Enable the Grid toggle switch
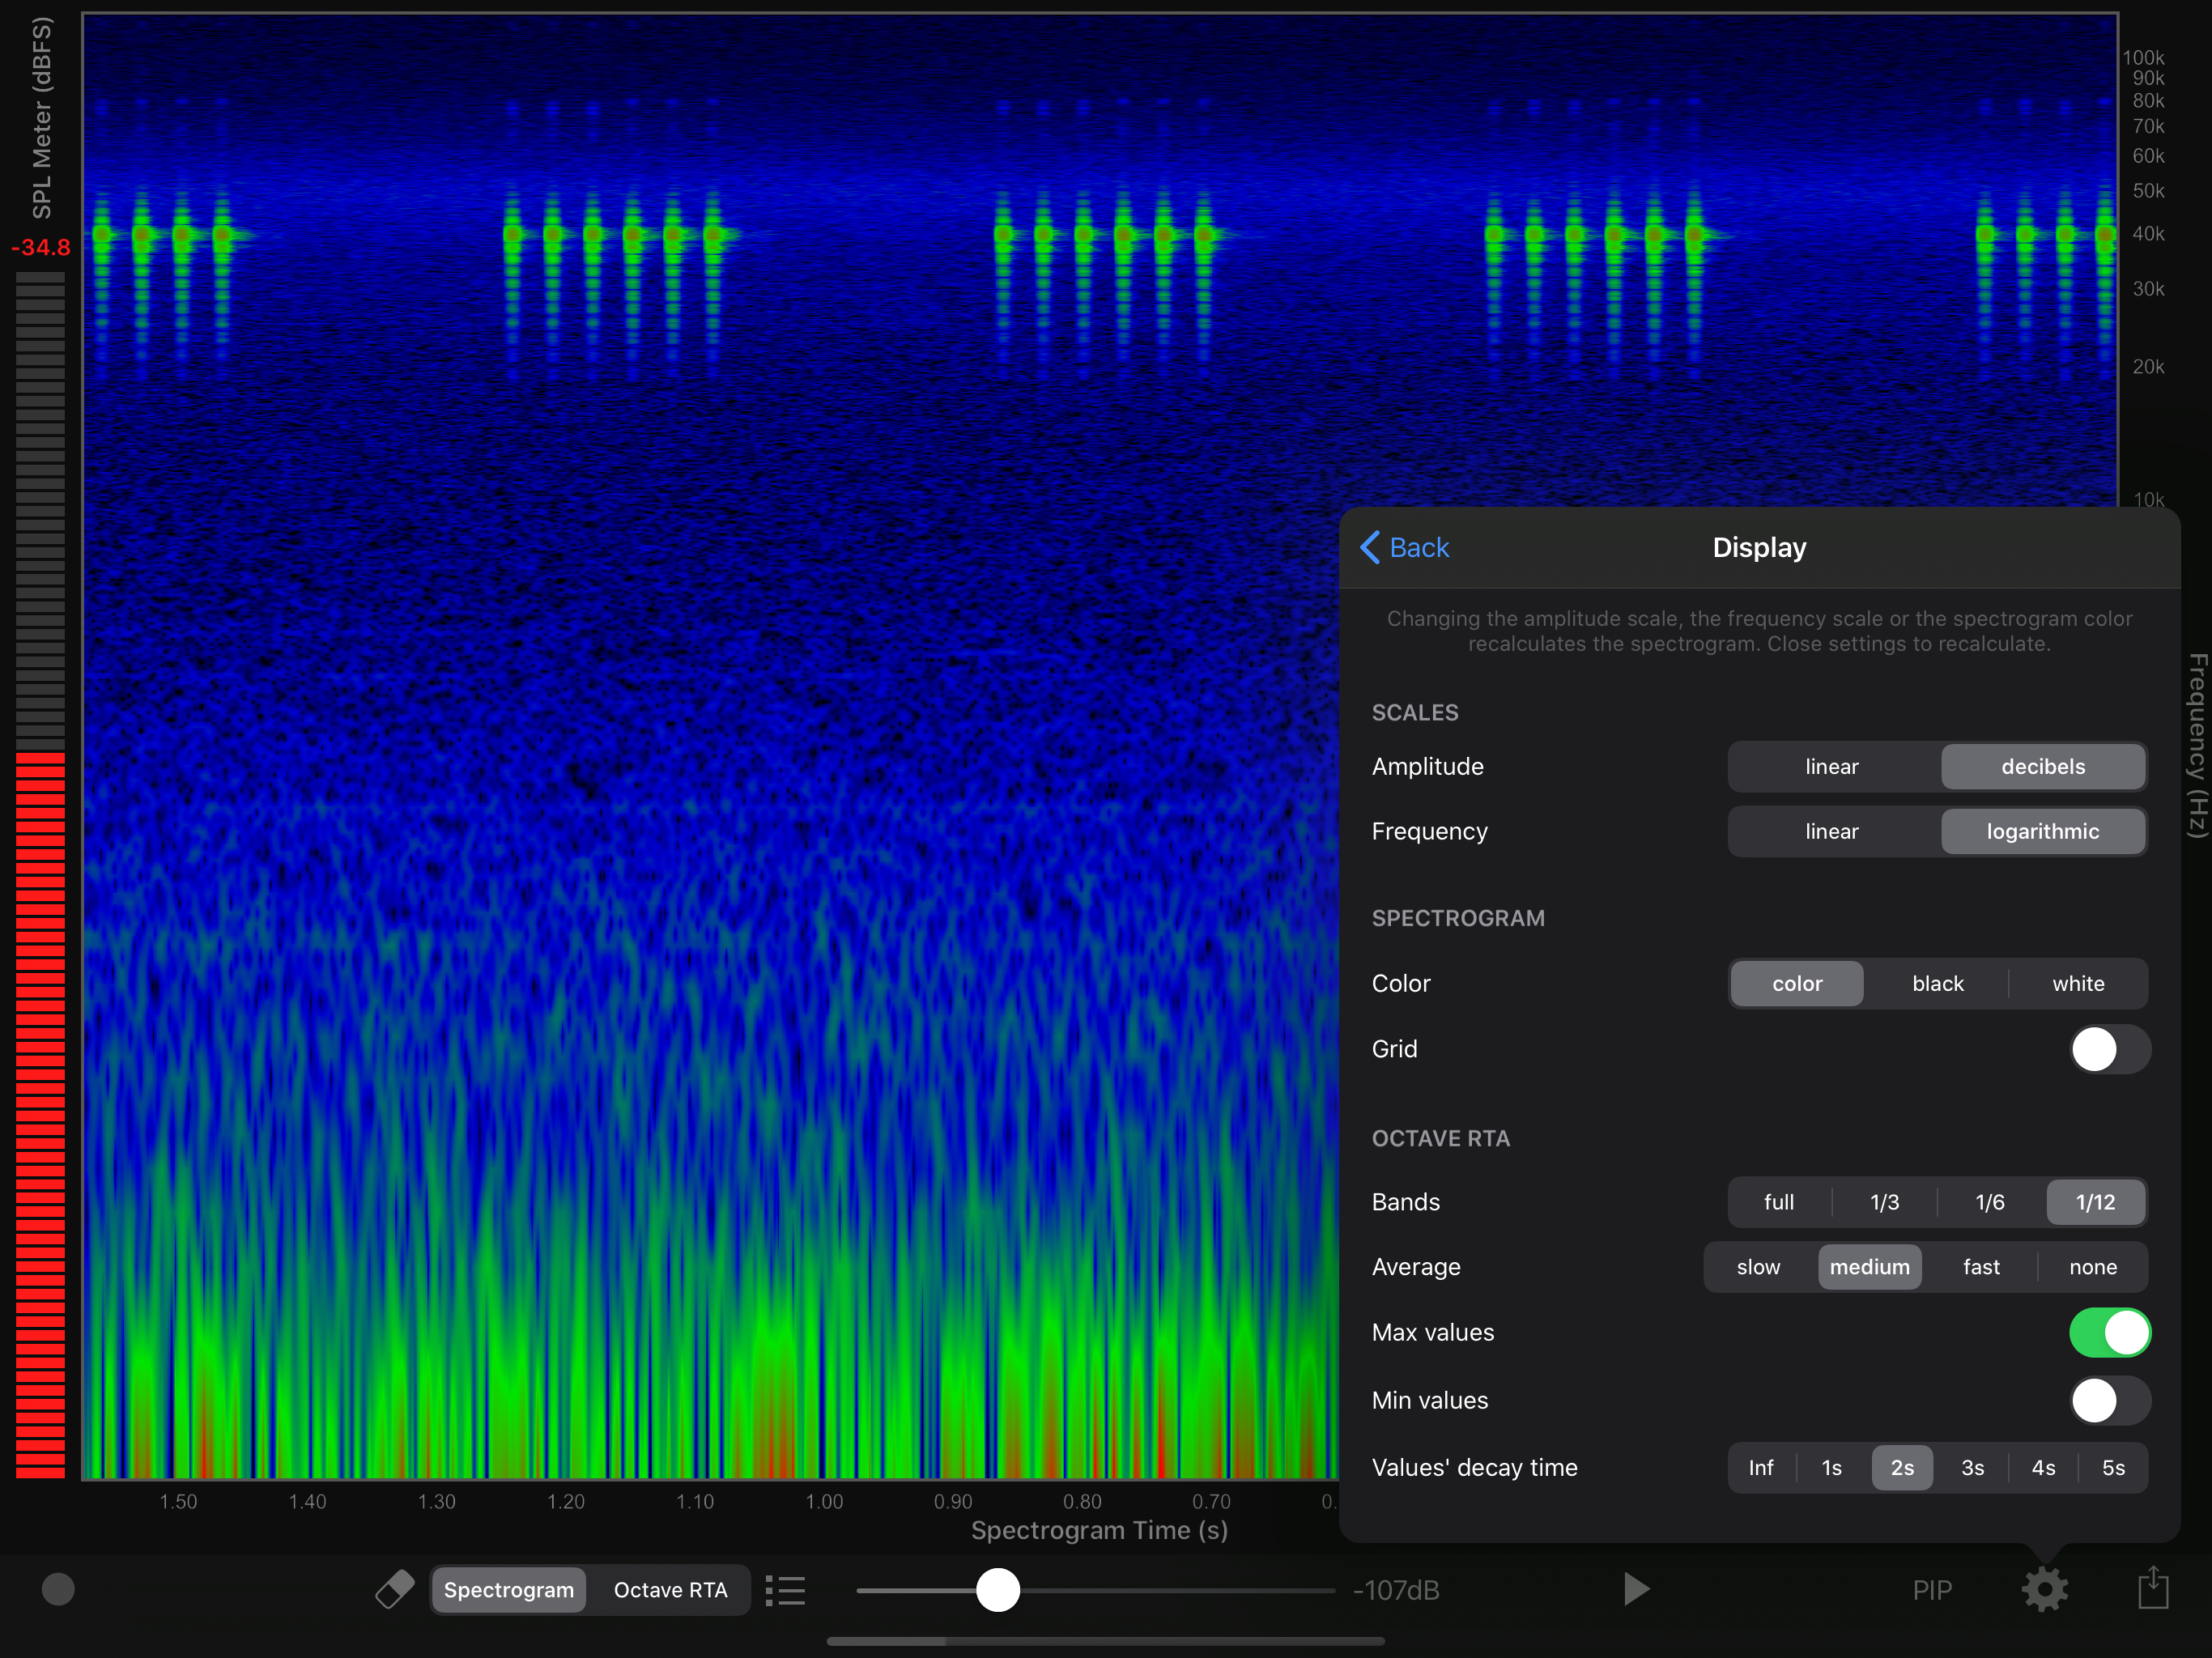The height and width of the screenshot is (1658, 2212). click(2108, 1049)
